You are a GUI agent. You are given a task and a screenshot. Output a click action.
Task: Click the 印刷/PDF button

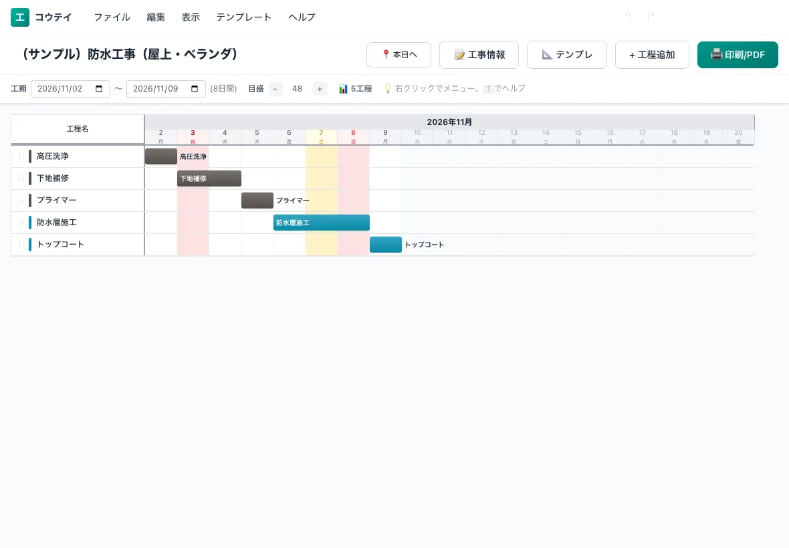tap(738, 55)
